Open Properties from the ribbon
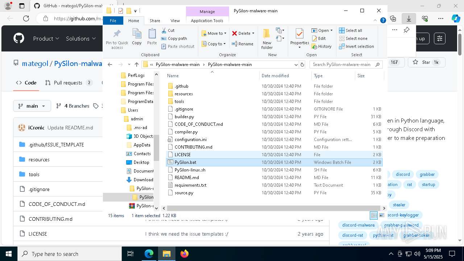 point(299,39)
